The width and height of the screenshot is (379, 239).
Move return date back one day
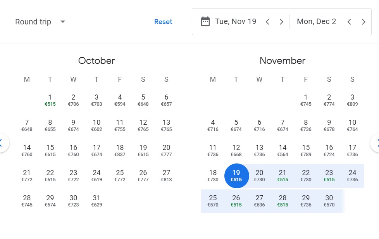click(349, 22)
